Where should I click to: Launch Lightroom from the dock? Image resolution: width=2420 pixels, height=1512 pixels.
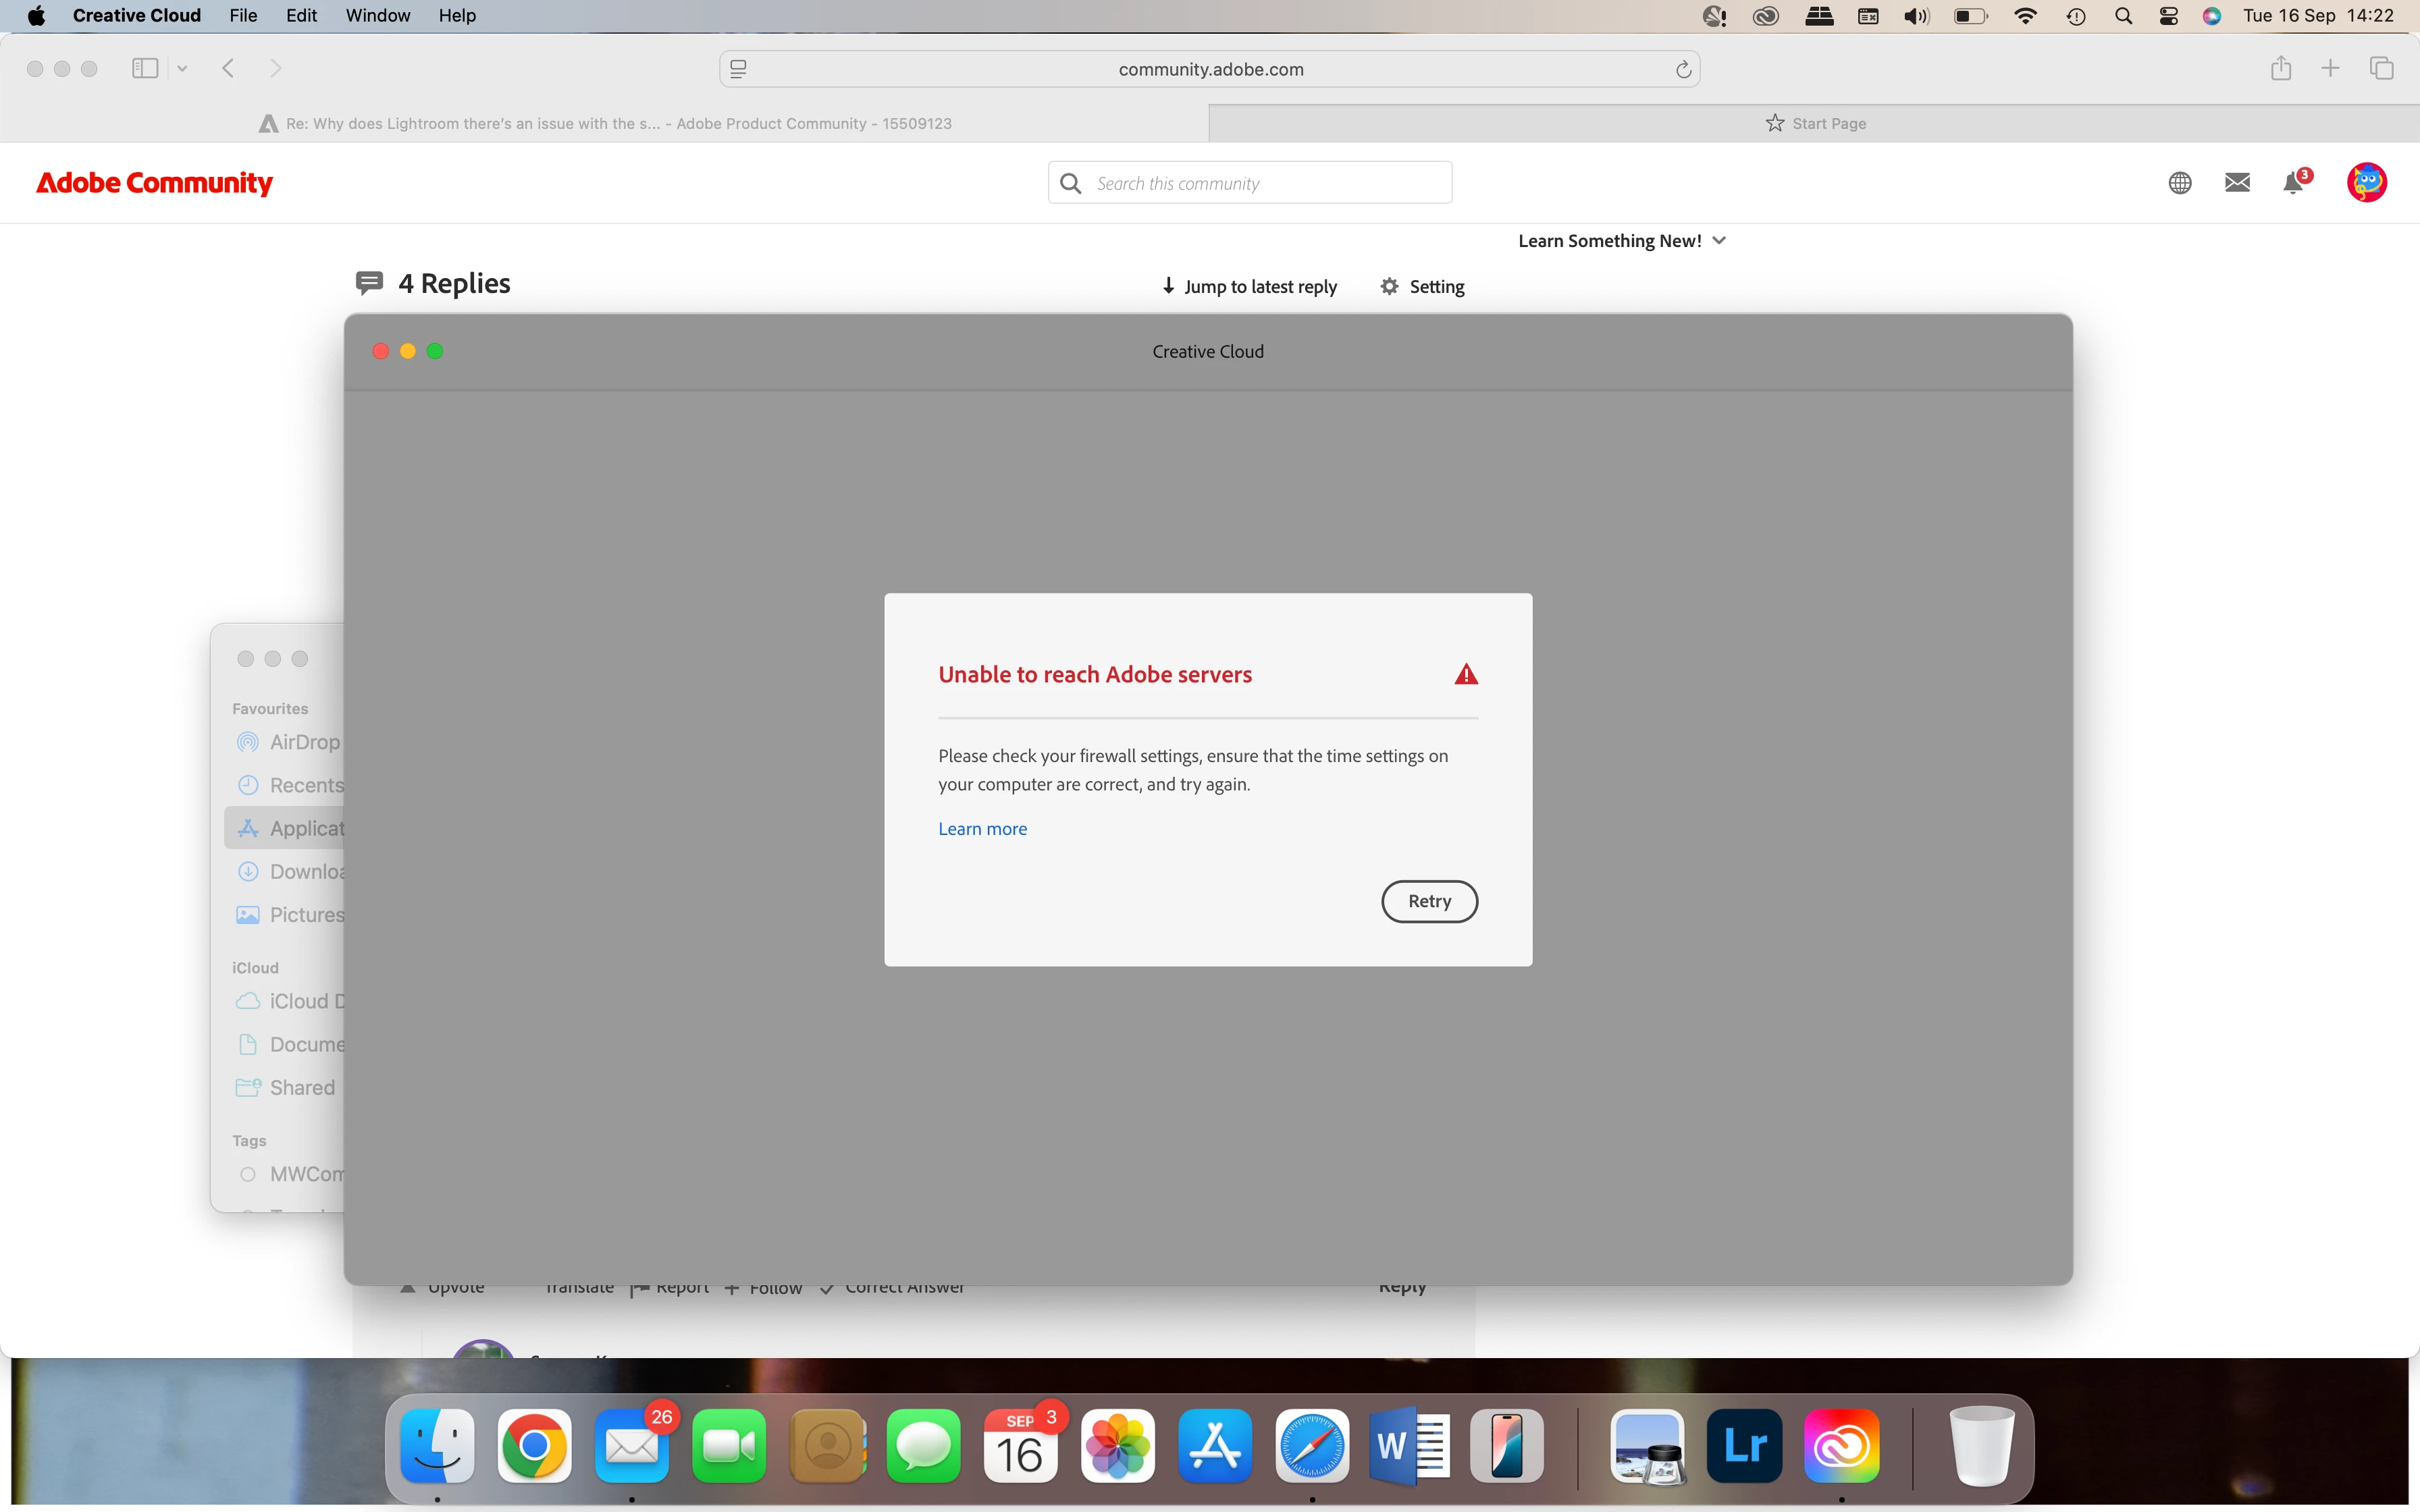click(1744, 1446)
